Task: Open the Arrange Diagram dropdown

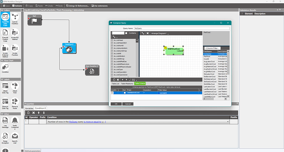Action: click(x=159, y=33)
